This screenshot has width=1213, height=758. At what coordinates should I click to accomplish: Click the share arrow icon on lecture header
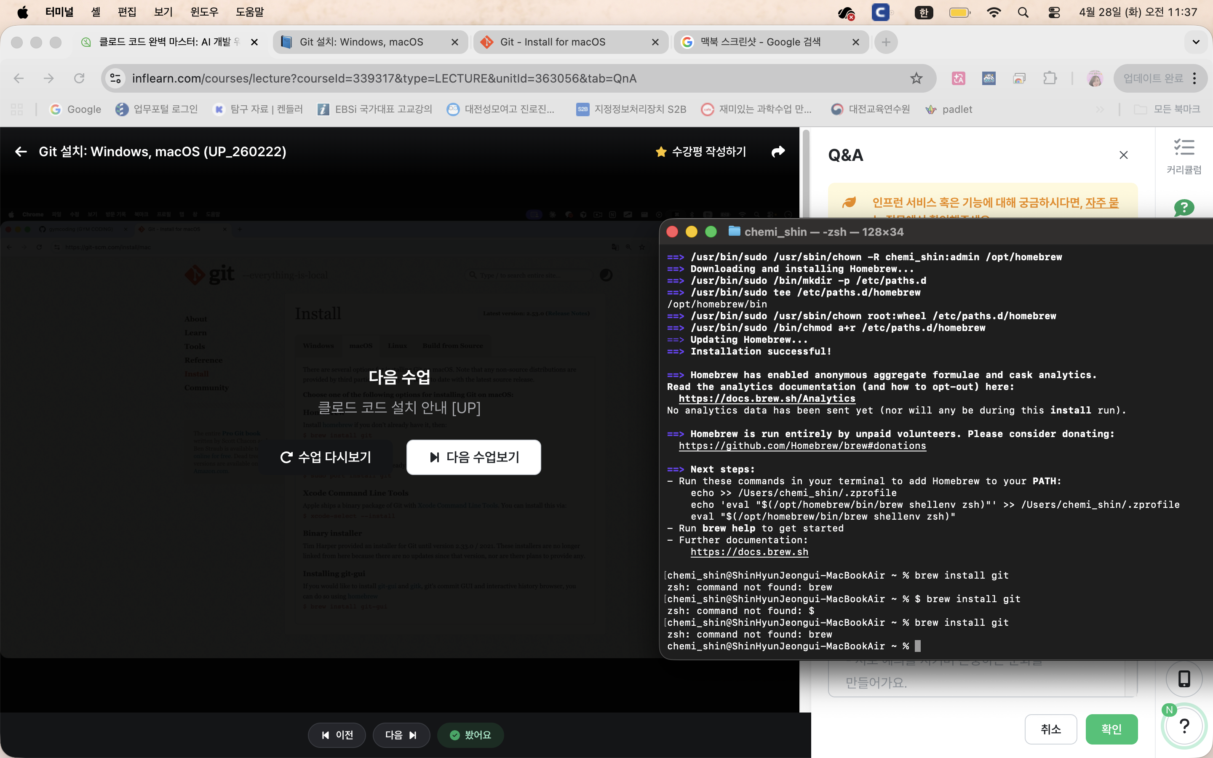click(778, 152)
